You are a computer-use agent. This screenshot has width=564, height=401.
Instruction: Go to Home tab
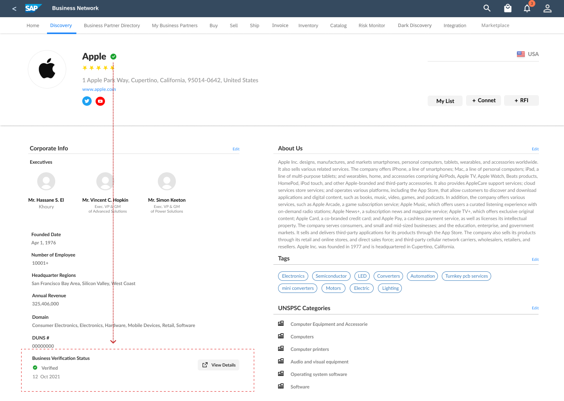33,25
